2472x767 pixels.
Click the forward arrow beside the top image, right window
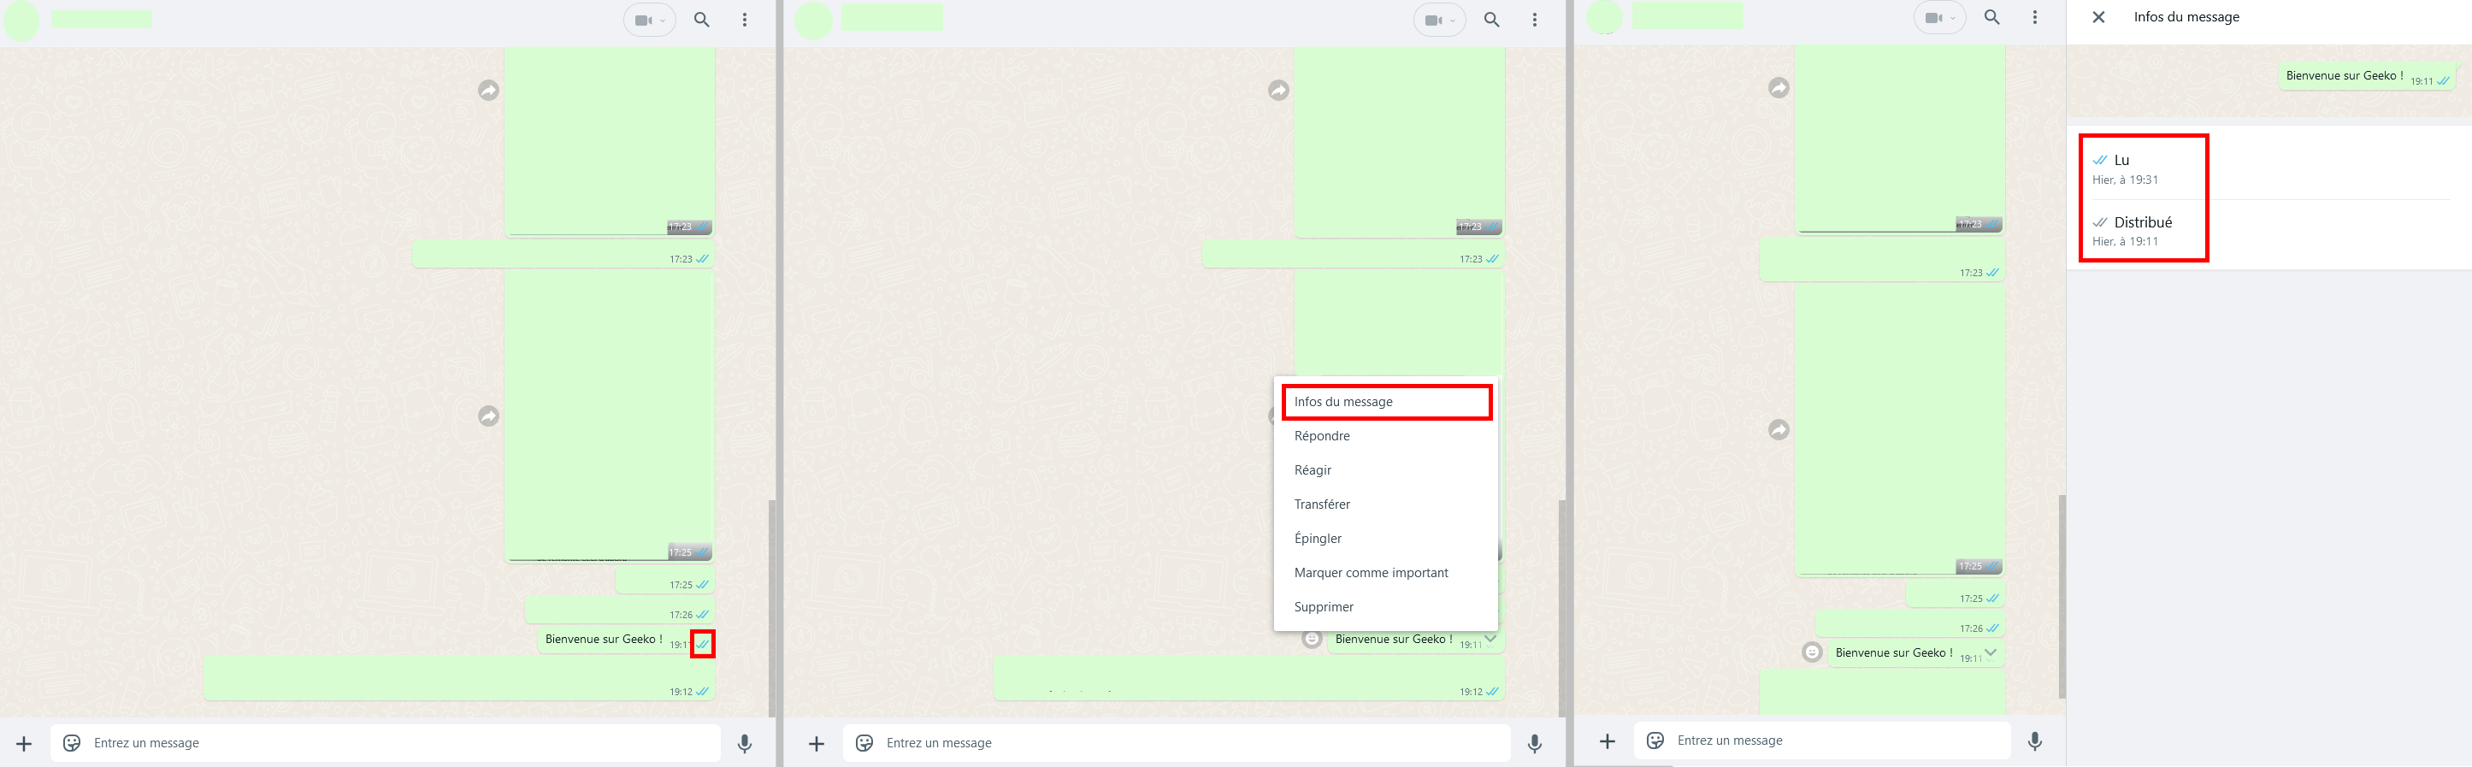(x=1779, y=87)
